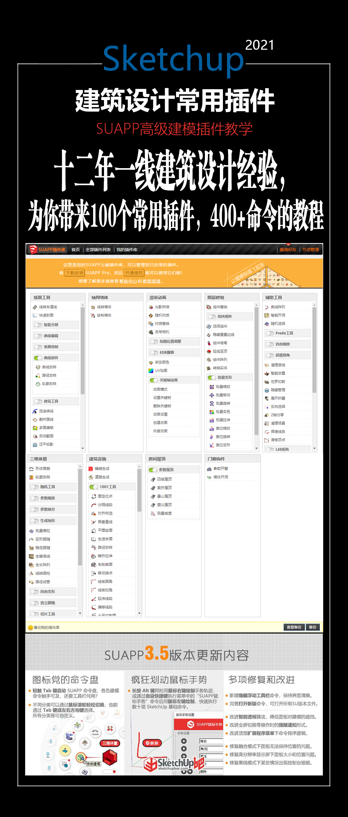Click the 开通授权 button

pos(134,273)
